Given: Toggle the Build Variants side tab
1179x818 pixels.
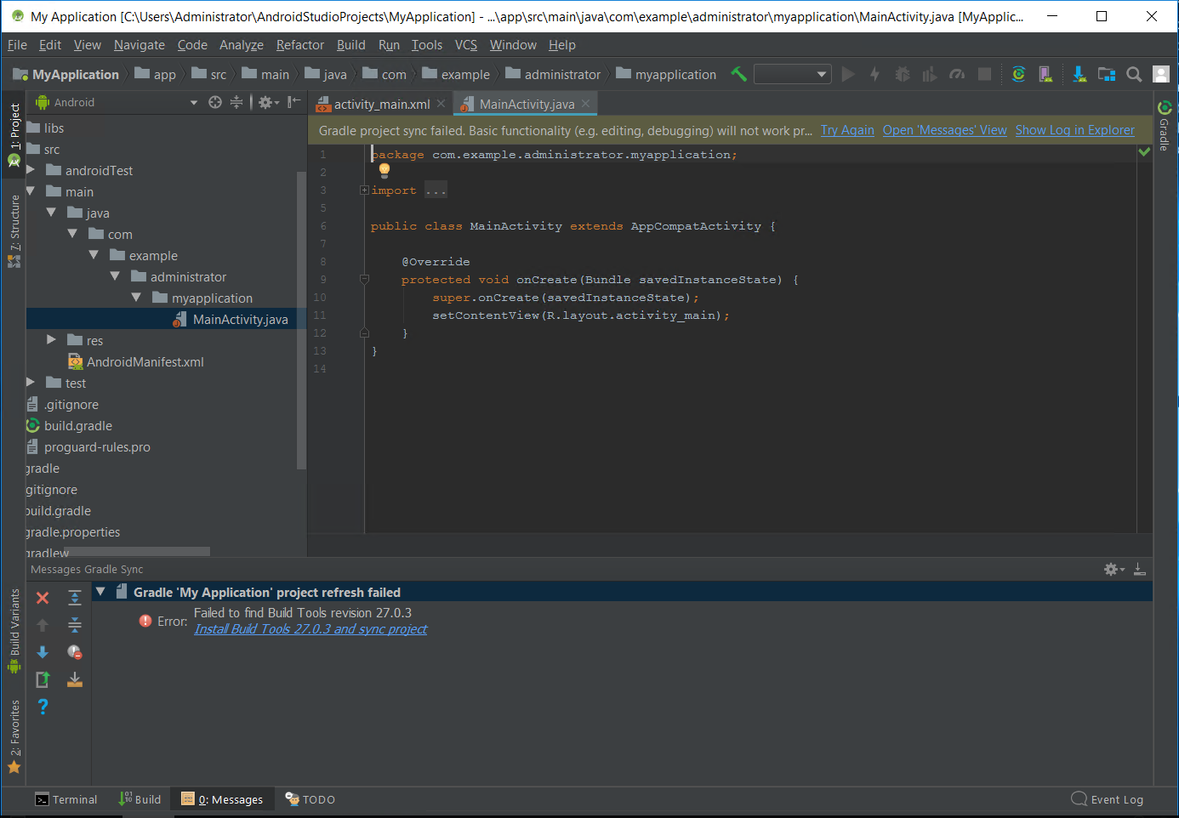Looking at the screenshot, I should pos(14,630).
